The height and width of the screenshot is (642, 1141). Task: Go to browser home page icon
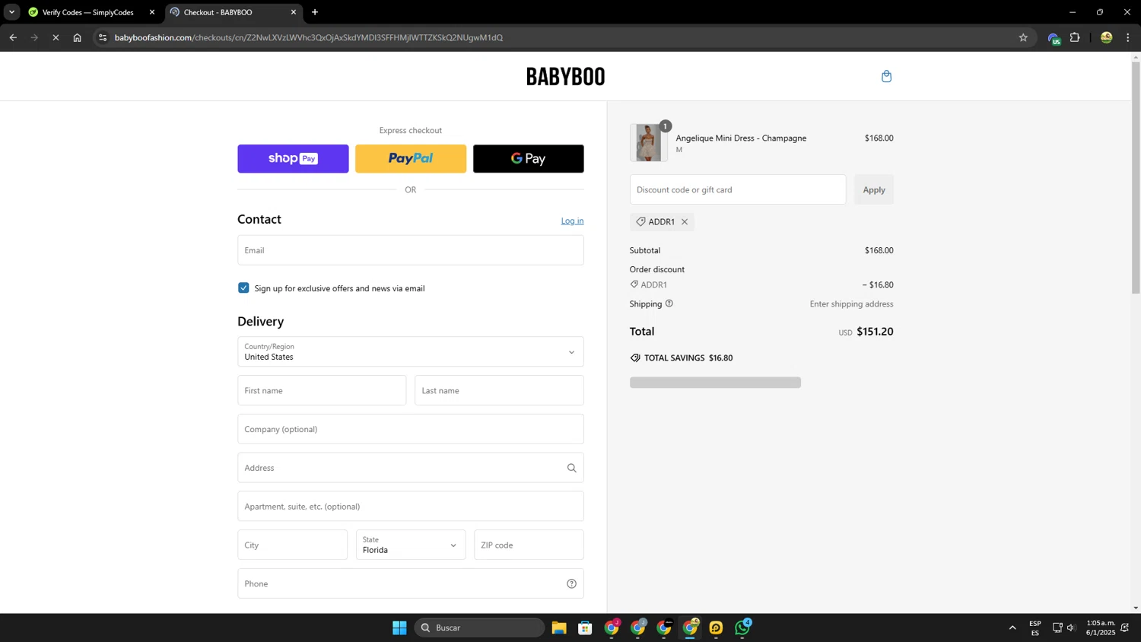[x=77, y=37]
